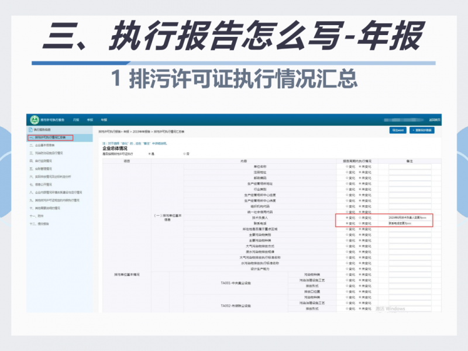The image size is (468, 351).
Task: Select 未变化 radio for 行业类别 row
Action: 360,189
